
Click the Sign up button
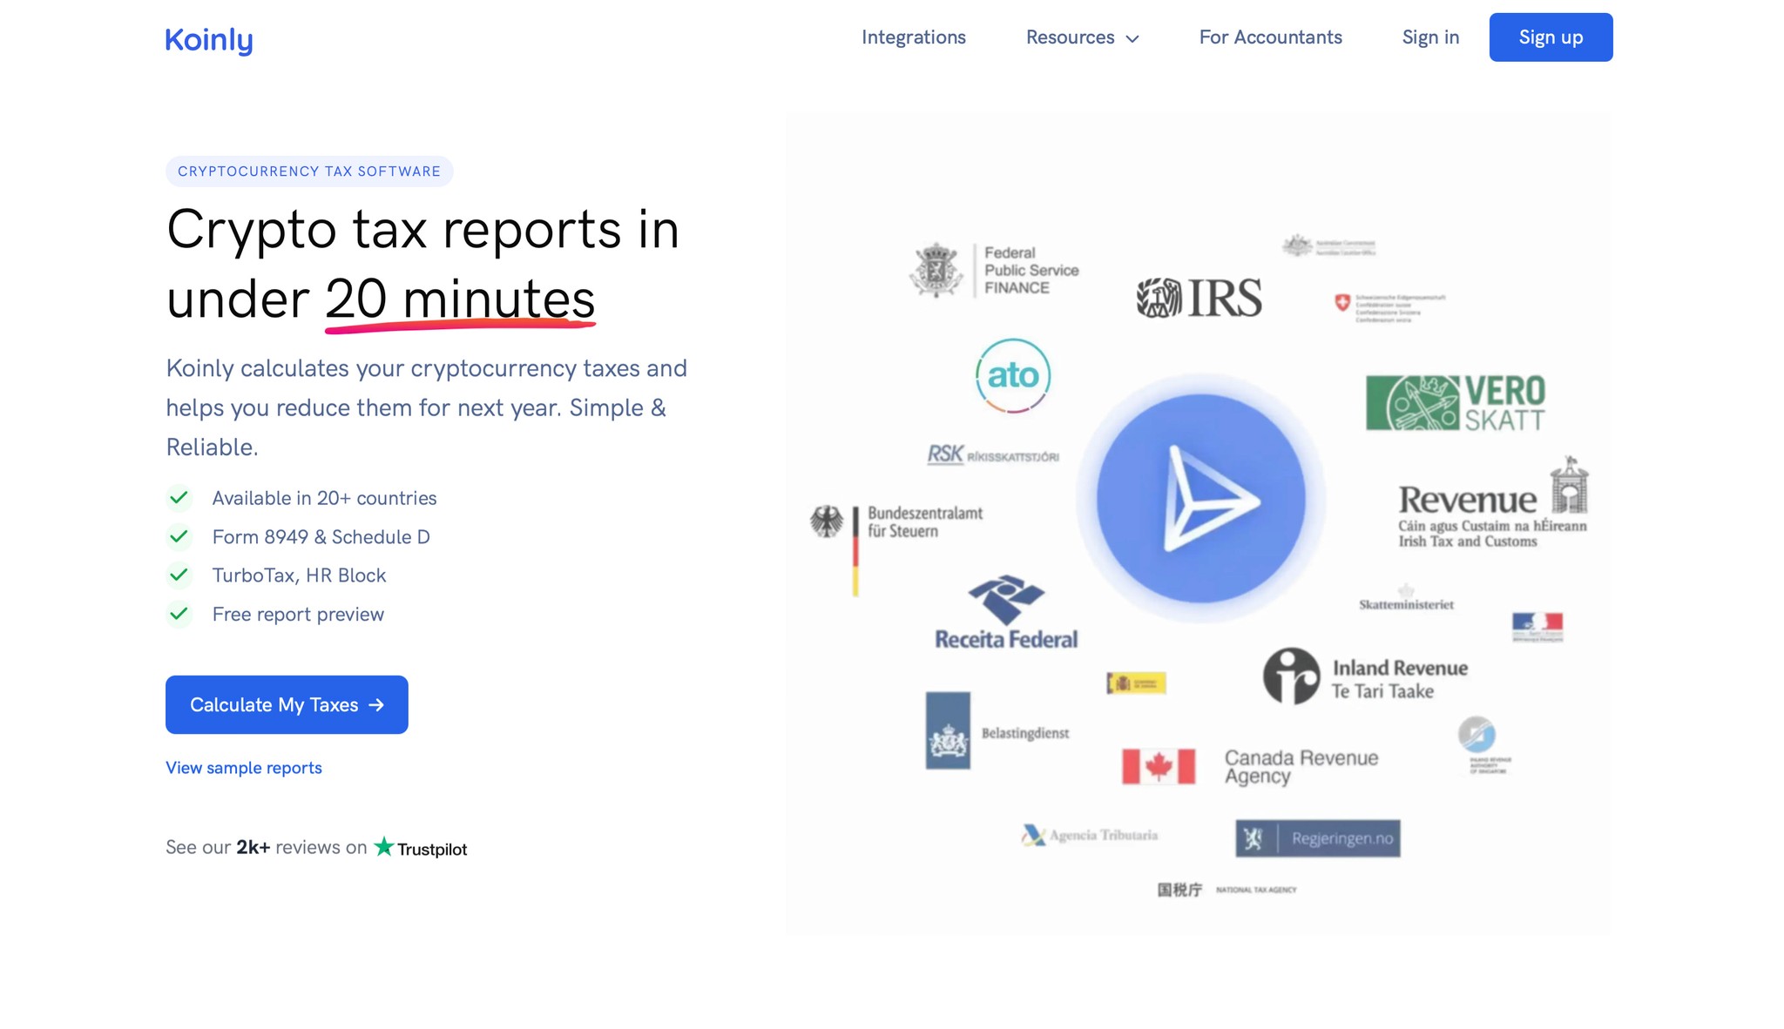1551,37
